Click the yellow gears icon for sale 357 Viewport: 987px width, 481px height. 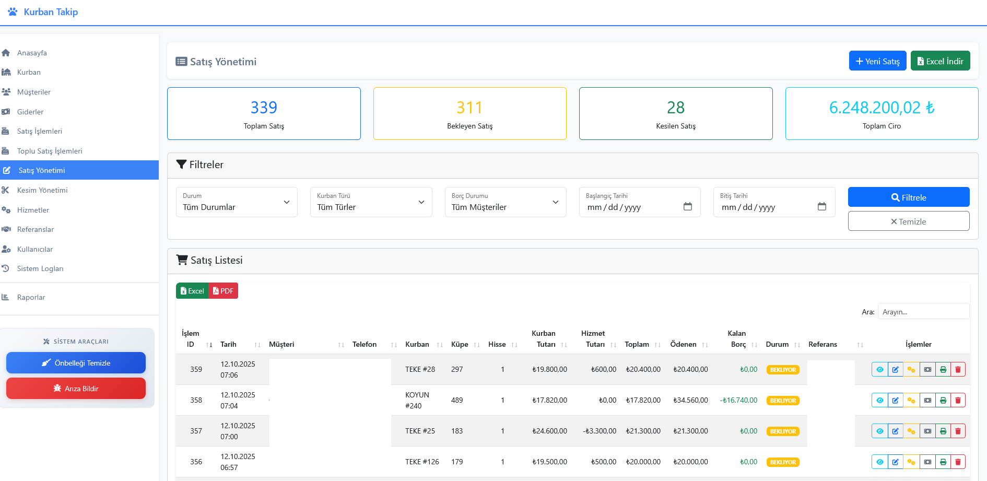(x=911, y=431)
